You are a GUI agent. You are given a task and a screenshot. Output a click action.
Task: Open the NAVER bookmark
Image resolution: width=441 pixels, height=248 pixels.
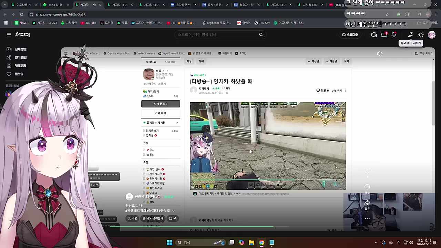point(21,23)
